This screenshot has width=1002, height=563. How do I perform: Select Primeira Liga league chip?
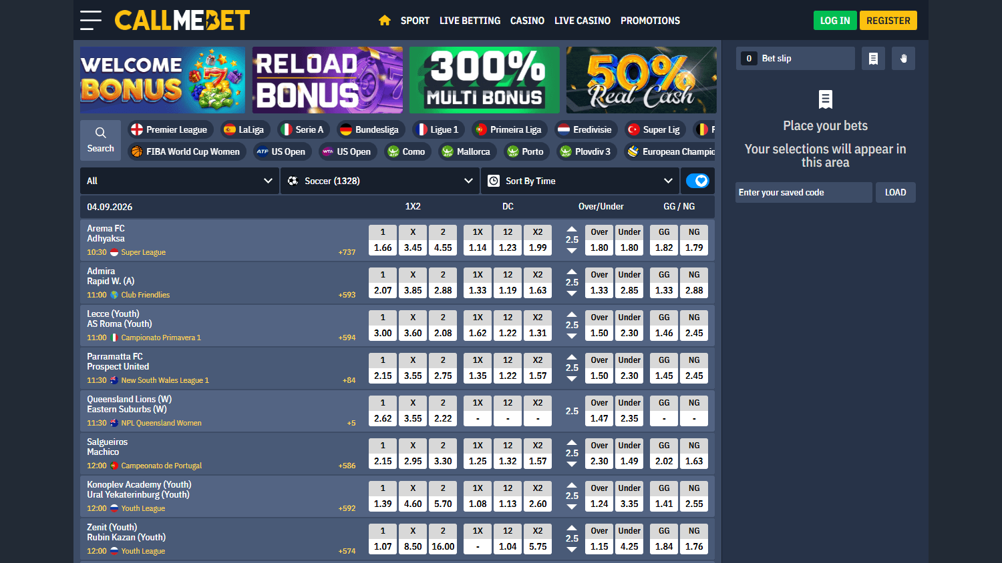(x=510, y=129)
